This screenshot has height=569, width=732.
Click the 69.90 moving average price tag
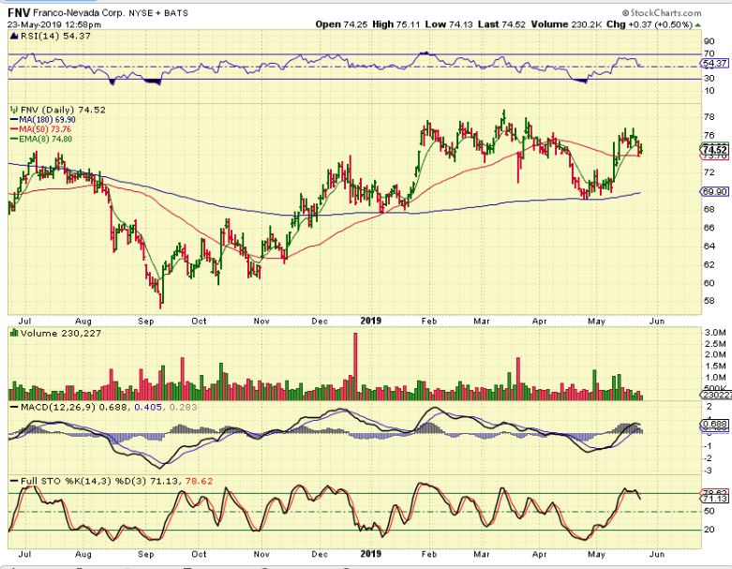pyautogui.click(x=713, y=191)
